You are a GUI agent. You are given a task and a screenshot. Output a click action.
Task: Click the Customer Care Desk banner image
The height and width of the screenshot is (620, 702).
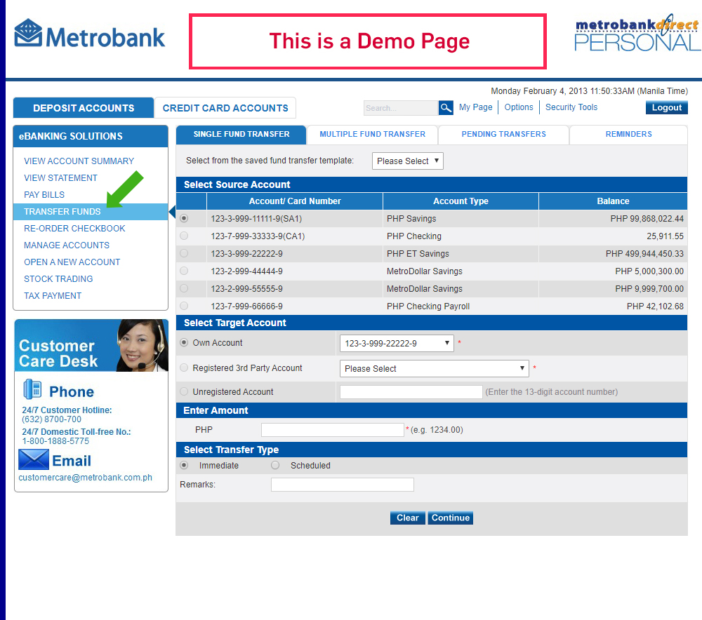91,345
